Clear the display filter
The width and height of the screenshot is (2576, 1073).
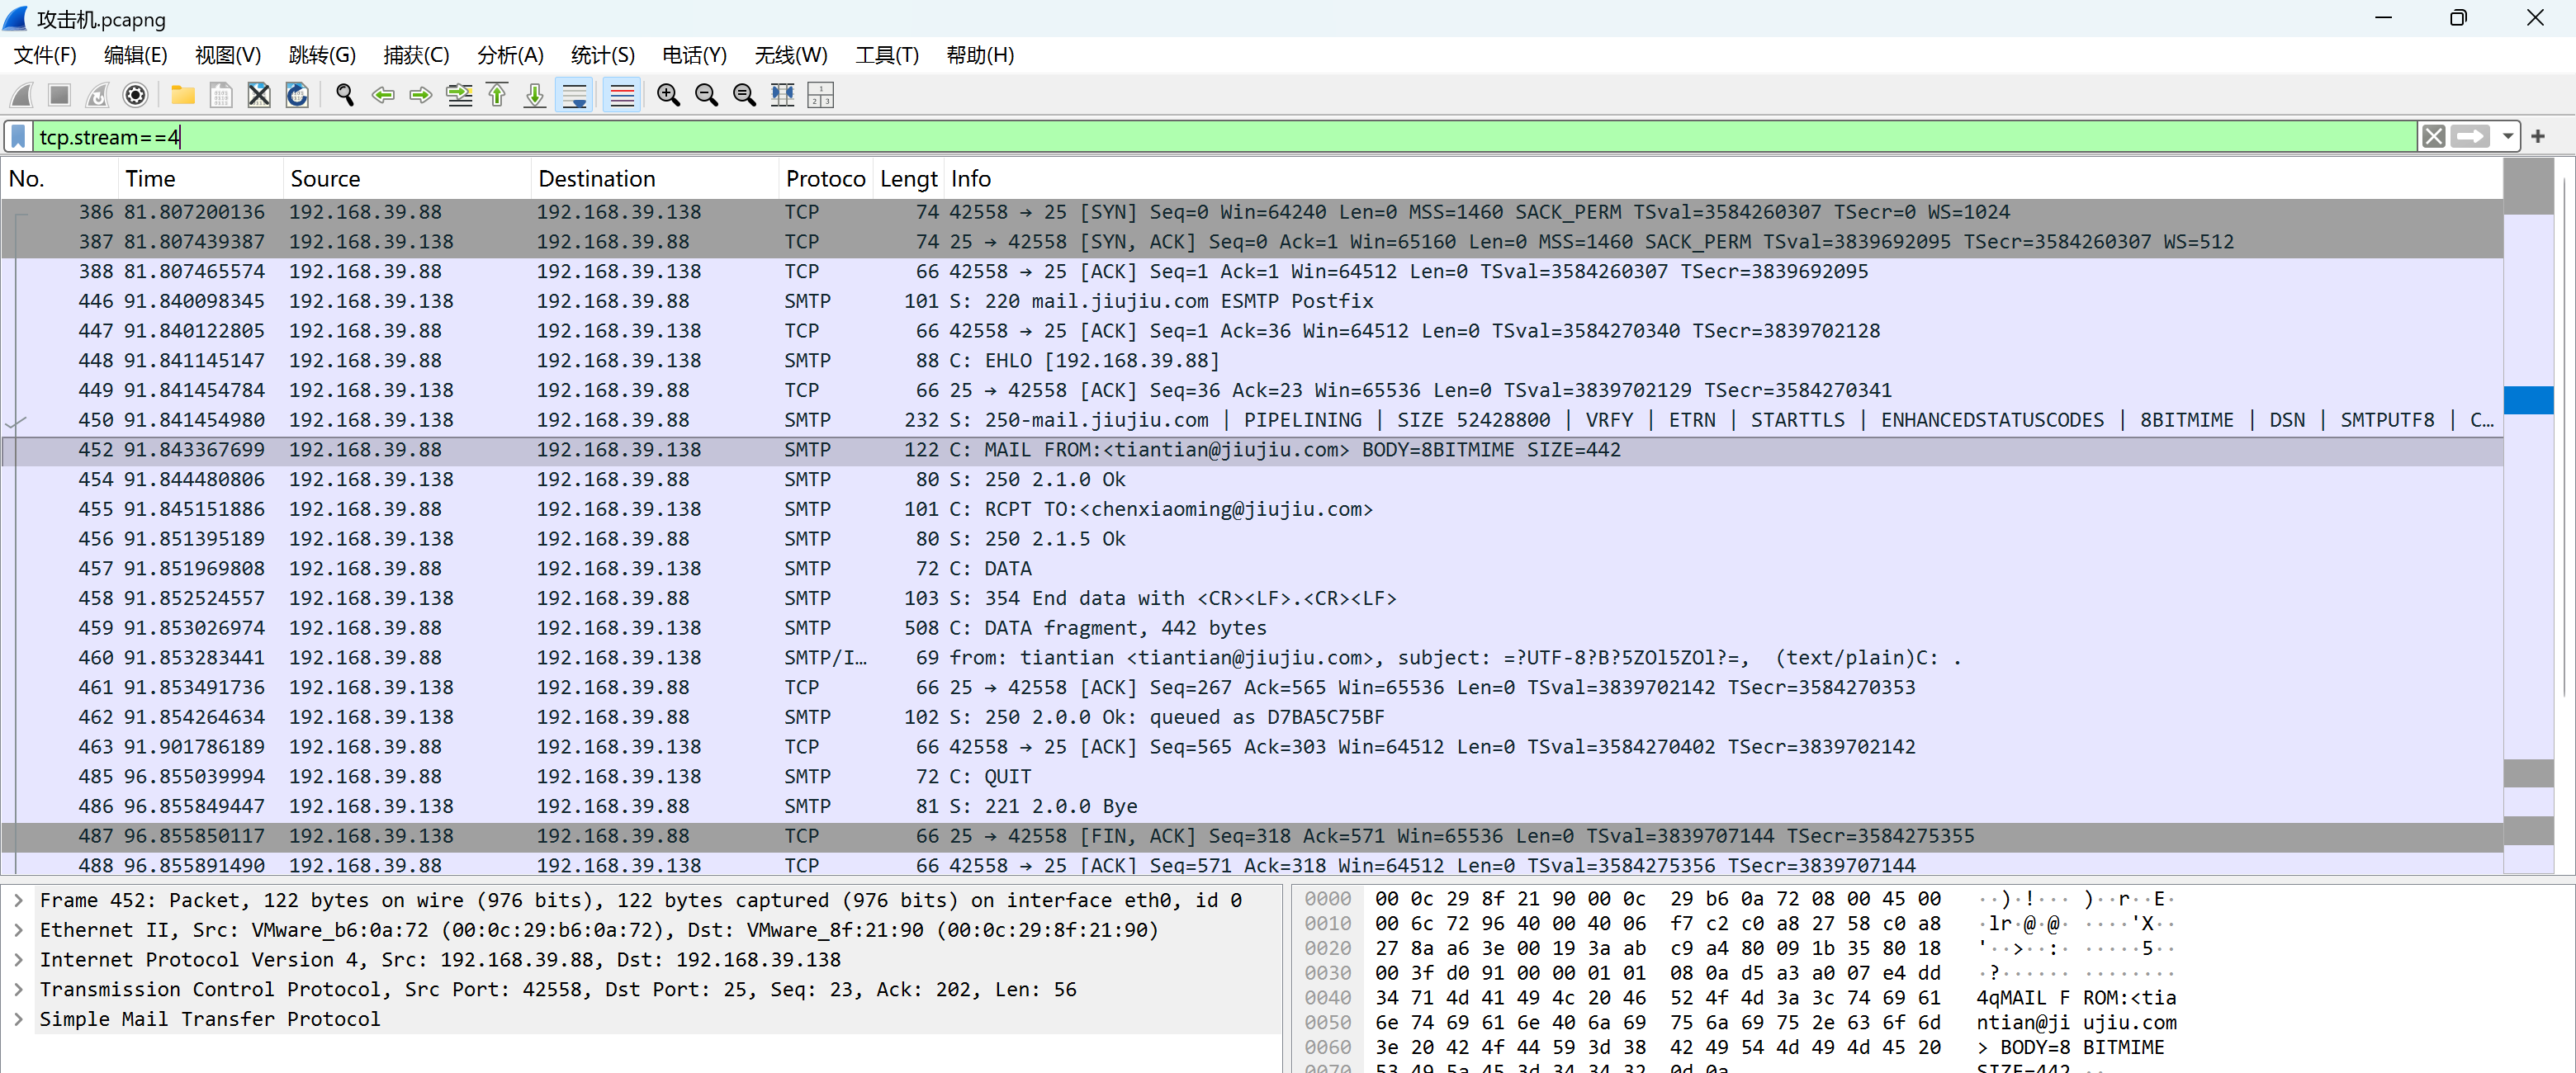pyautogui.click(x=2434, y=136)
